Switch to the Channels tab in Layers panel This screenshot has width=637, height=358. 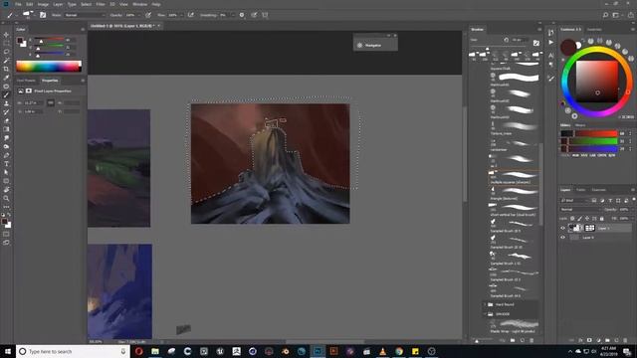coord(598,190)
